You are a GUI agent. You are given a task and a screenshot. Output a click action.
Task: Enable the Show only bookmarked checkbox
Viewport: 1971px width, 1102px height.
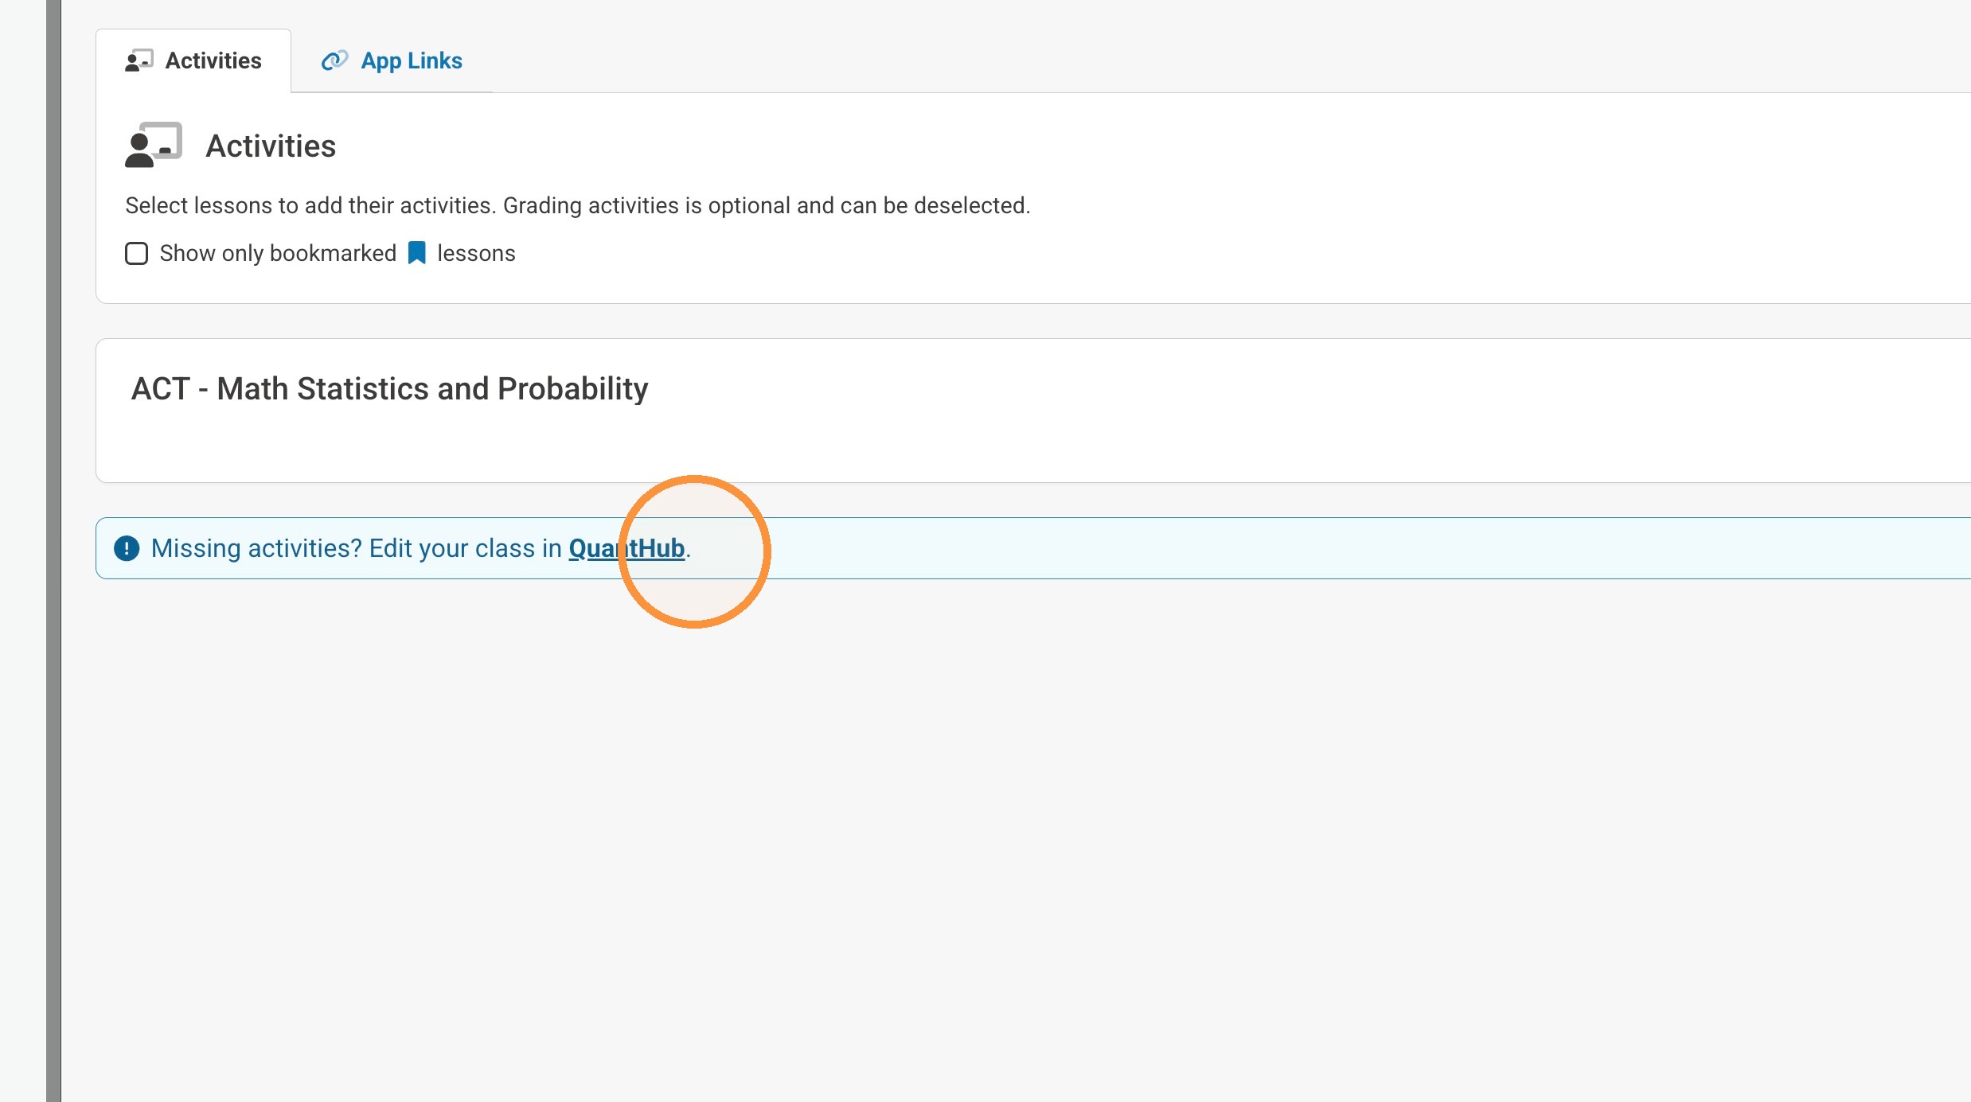coord(137,254)
